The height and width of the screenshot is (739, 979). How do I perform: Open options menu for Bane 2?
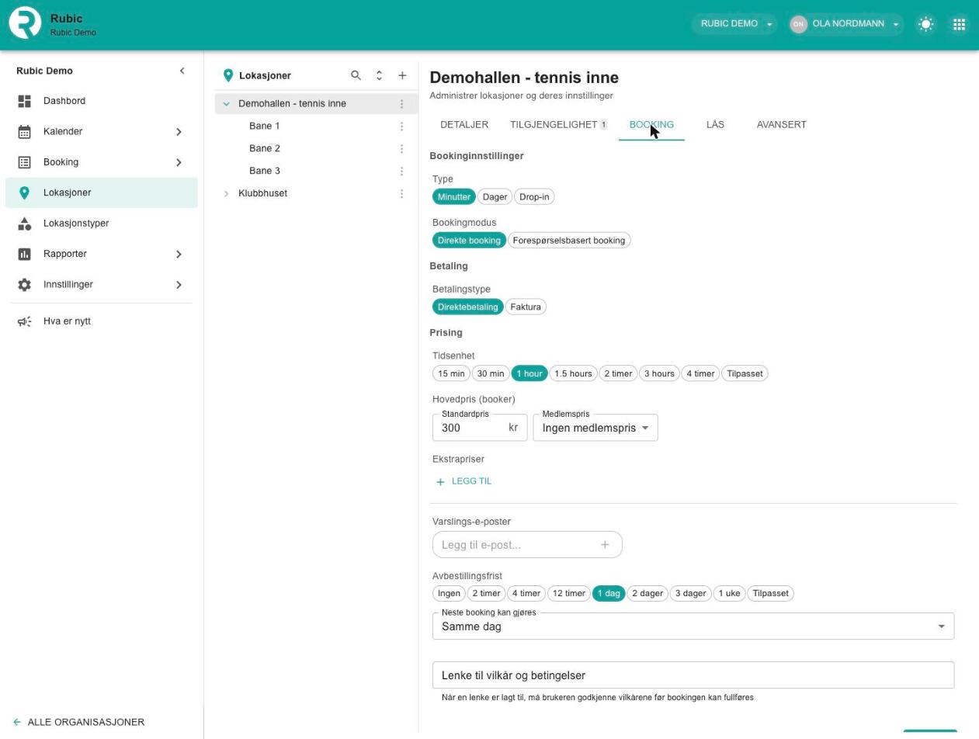[401, 148]
